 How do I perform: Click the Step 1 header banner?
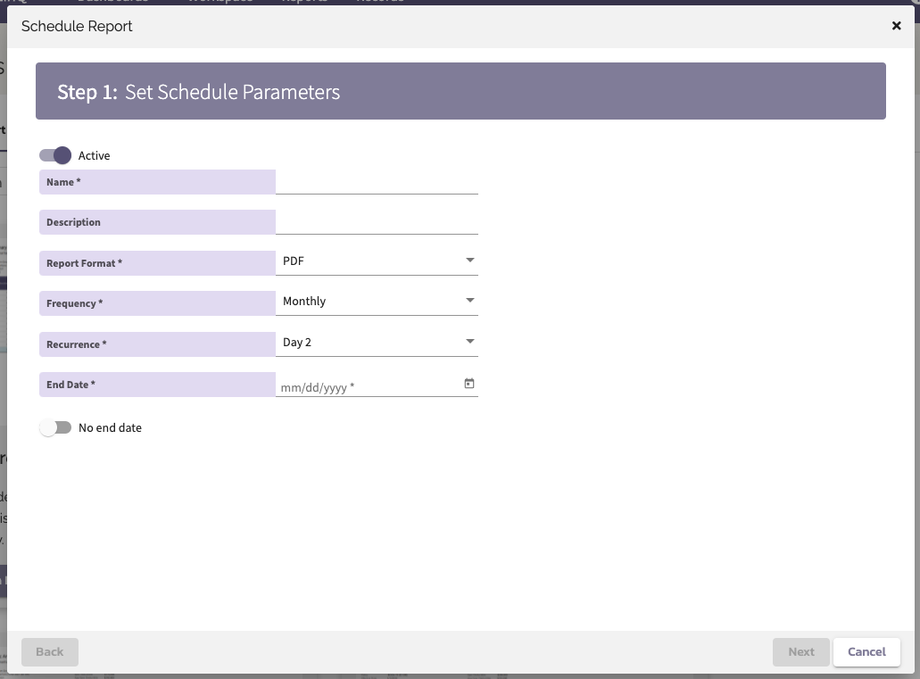click(460, 90)
